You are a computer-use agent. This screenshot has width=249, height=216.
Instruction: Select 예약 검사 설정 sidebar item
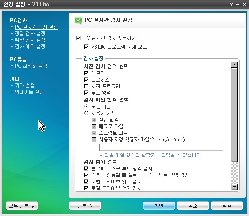pos(30,40)
